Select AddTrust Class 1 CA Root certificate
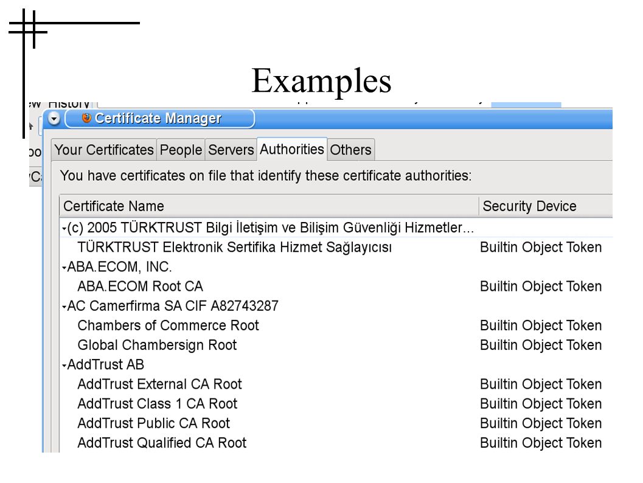Image resolution: width=643 pixels, height=483 pixels. 158,403
